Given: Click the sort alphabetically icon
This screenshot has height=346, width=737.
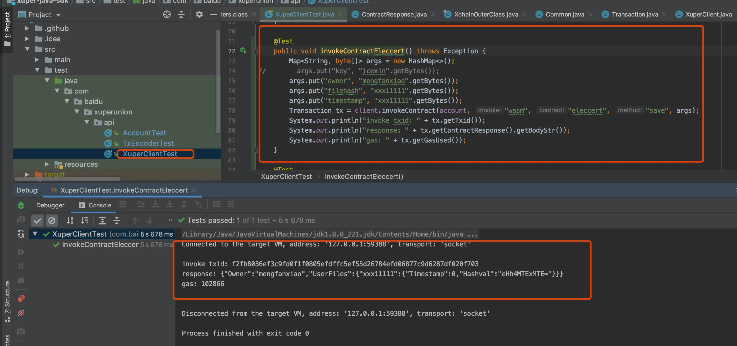Looking at the screenshot, I should pyautogui.click(x=70, y=220).
